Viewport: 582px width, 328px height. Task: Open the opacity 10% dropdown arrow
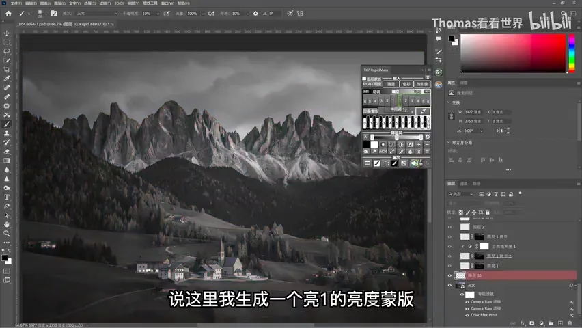pos(158,14)
